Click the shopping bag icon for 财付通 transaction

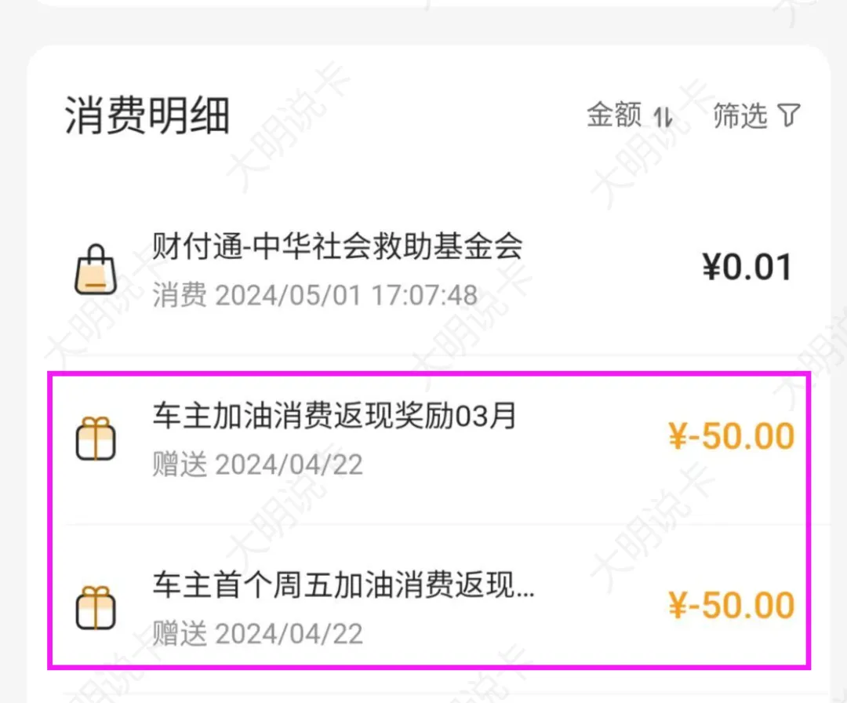95,271
